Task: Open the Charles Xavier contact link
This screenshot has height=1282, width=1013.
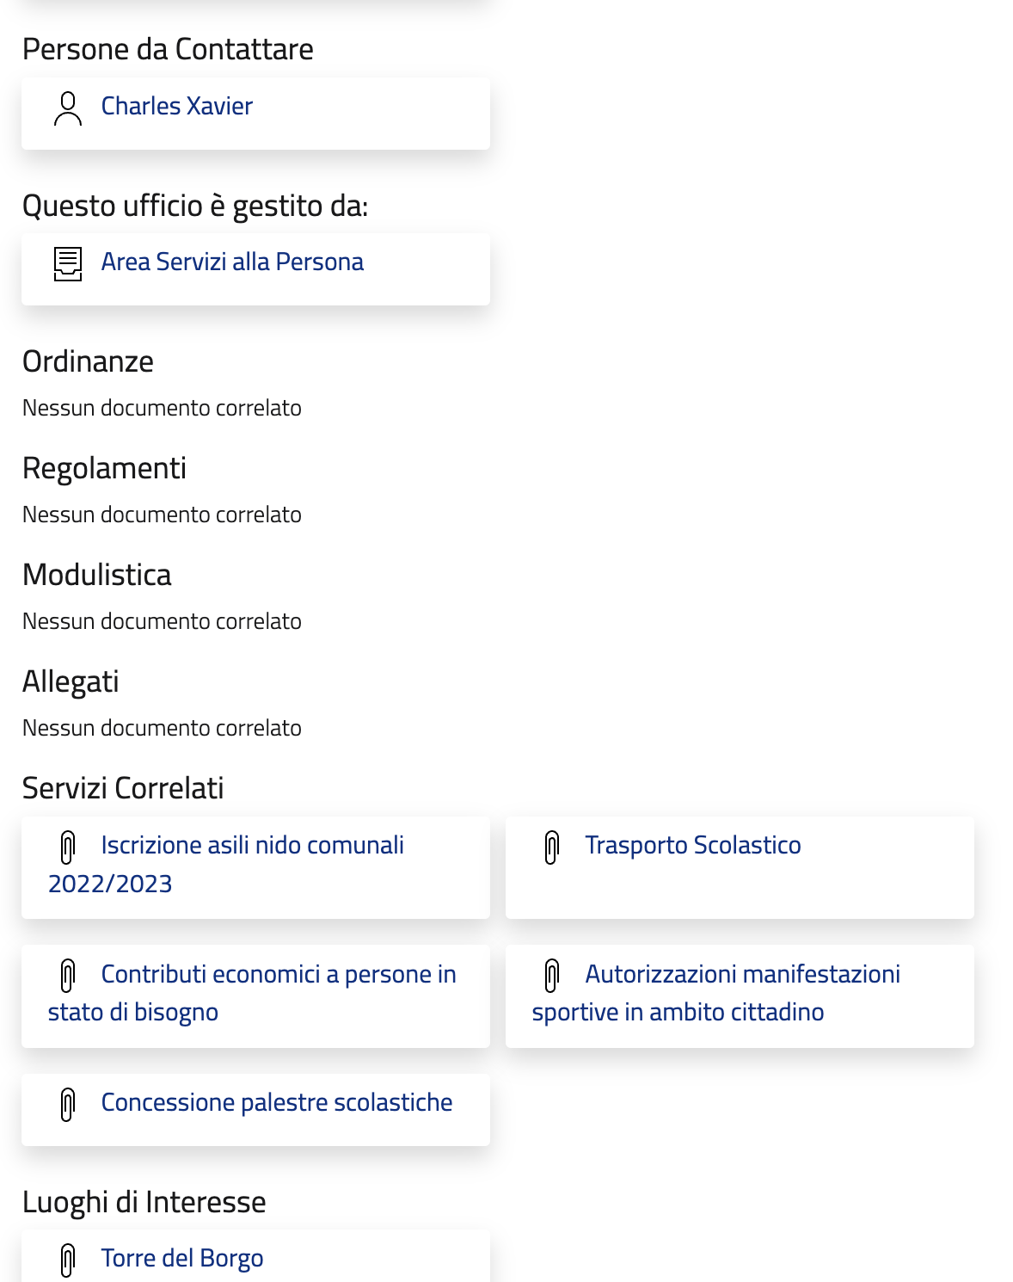Action: coord(176,106)
